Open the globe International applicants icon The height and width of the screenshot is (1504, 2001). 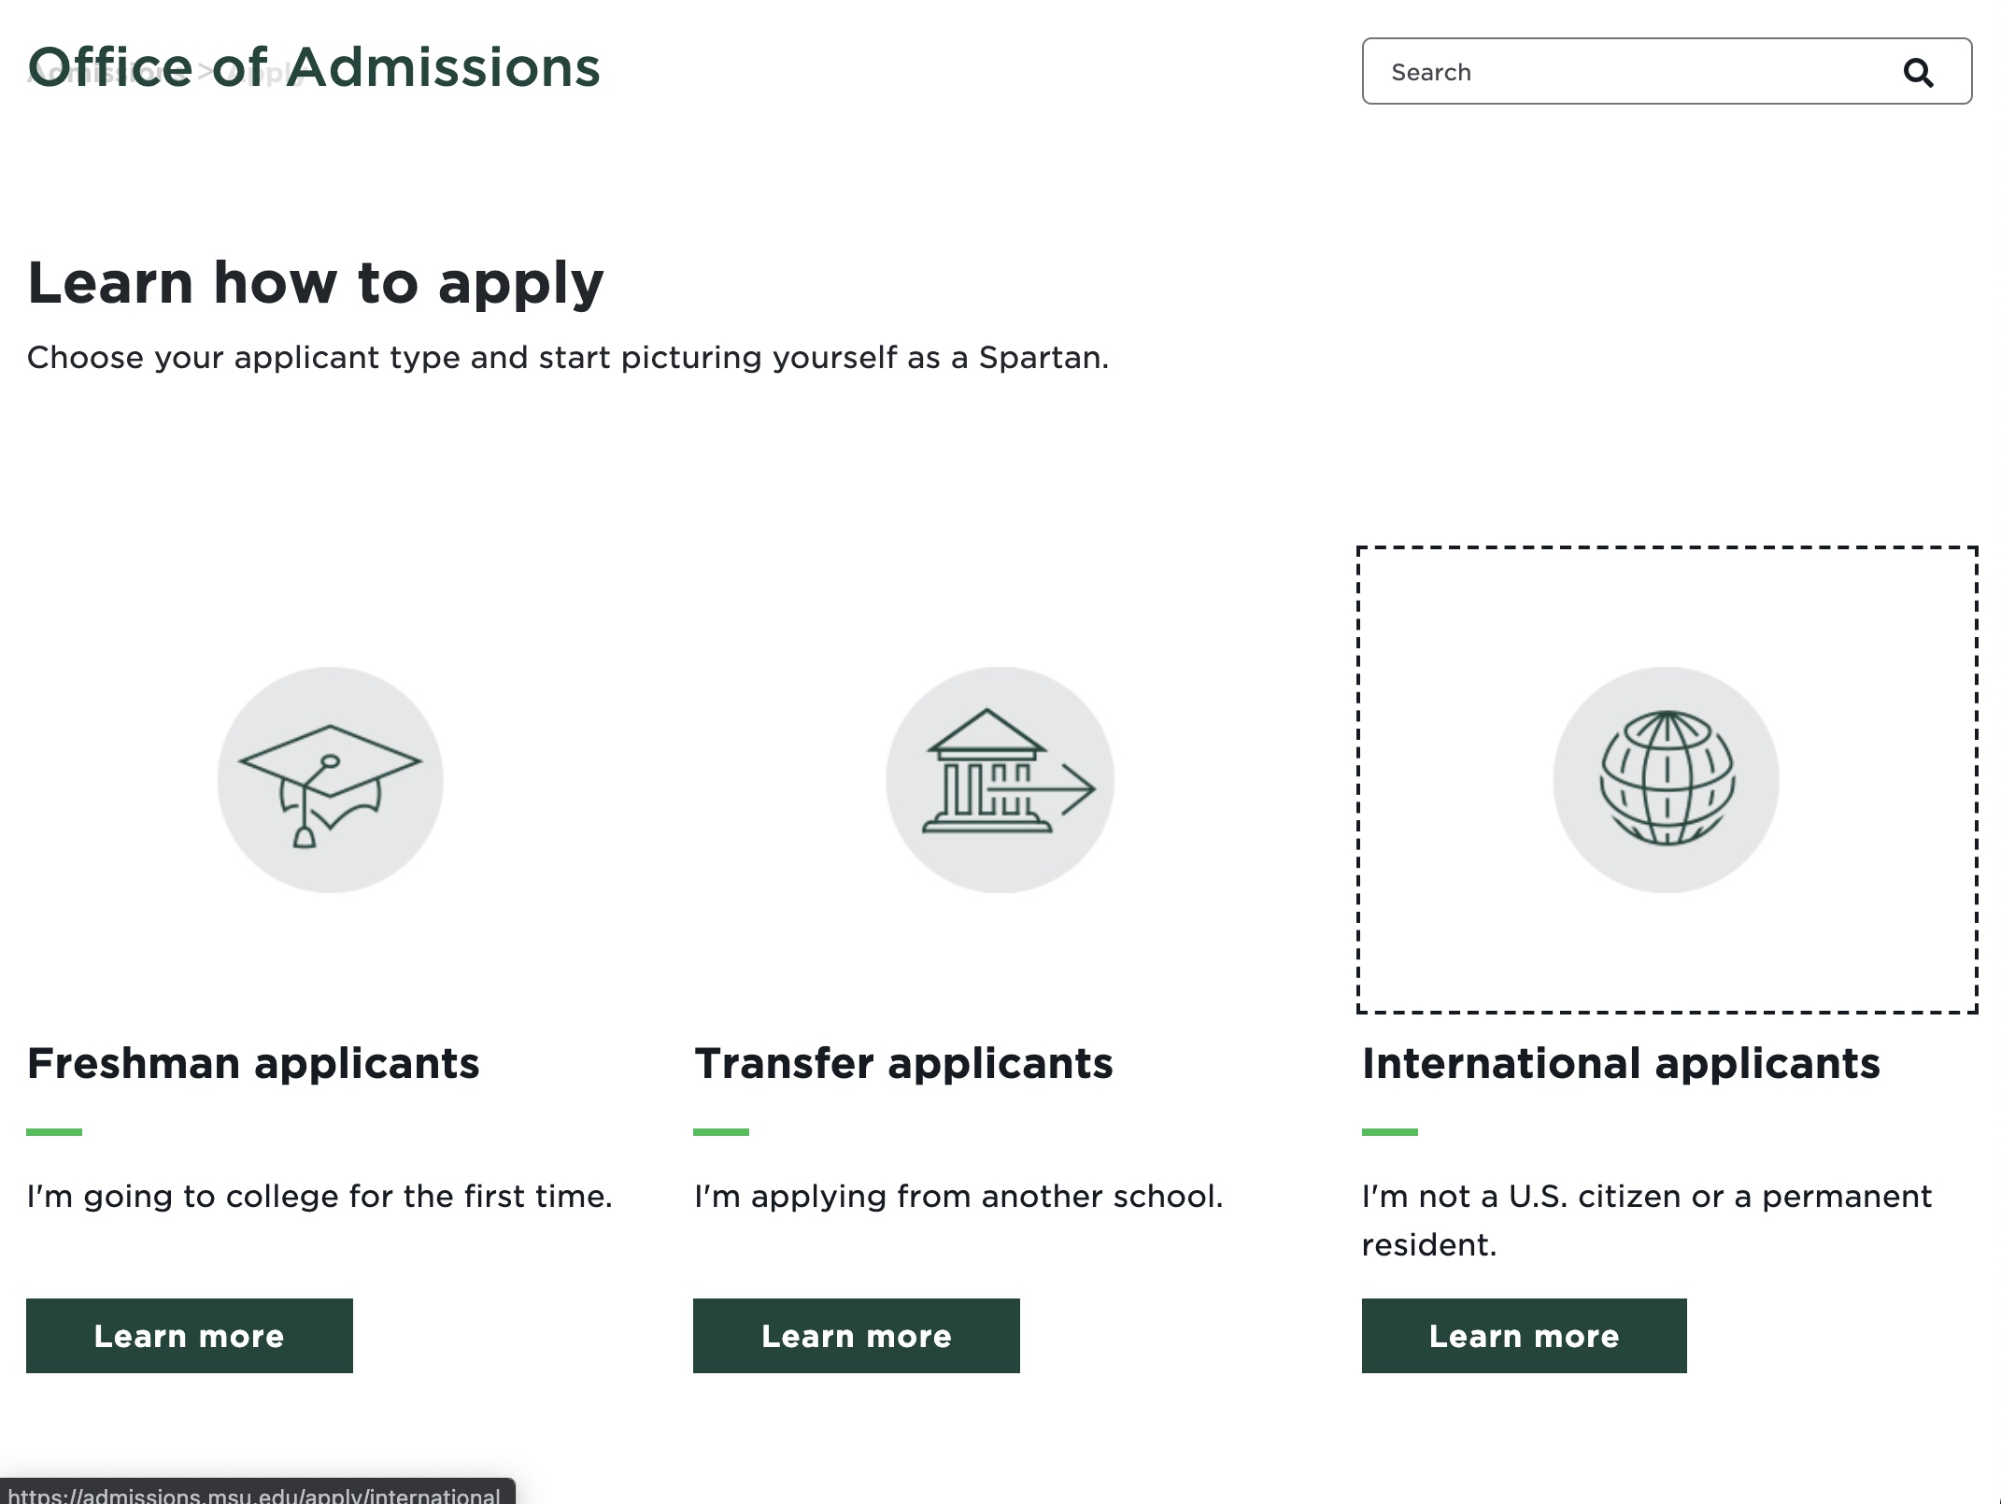(1667, 780)
